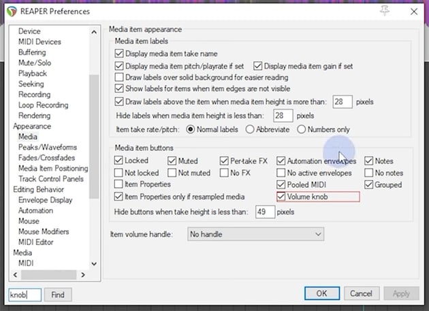This screenshot has width=429, height=311.
Task: Enable the Item Properties checkbox
Action: pos(118,184)
